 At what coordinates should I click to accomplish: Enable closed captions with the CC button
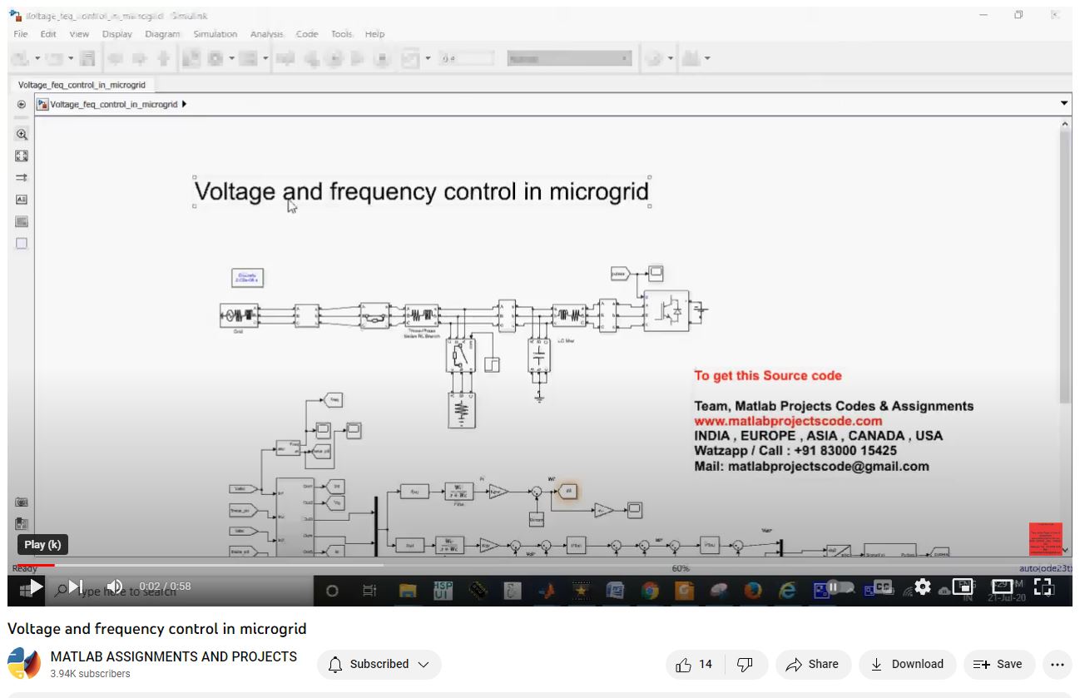pos(881,587)
